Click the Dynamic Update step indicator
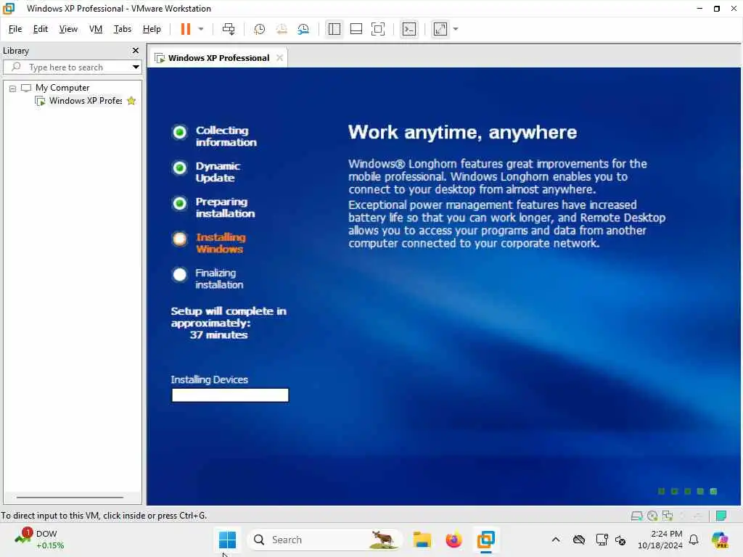This screenshot has height=557, width=743. [180, 168]
